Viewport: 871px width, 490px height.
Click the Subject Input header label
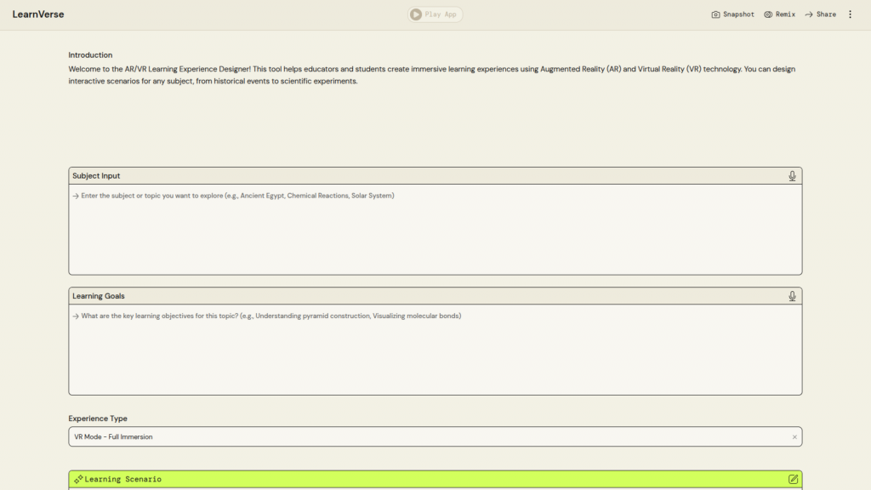pos(96,176)
